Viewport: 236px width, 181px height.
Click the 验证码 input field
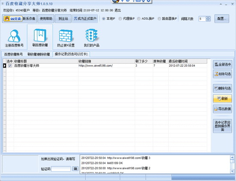click(x=61, y=169)
